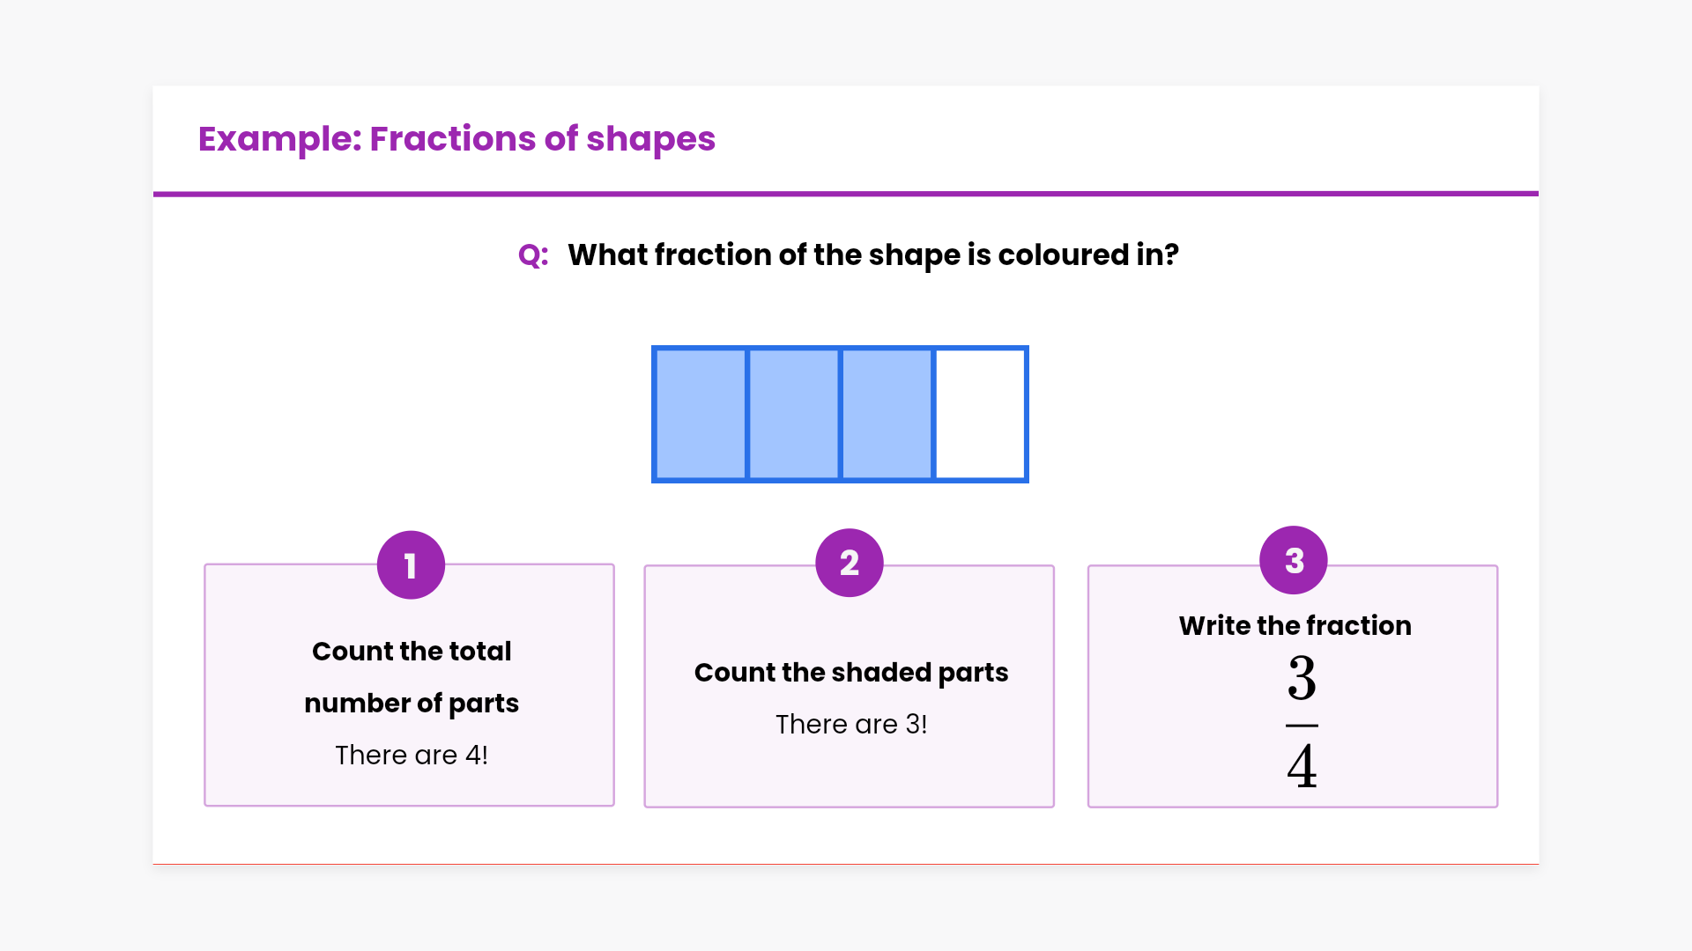Click the purple step 1 circle
Viewport: 1692px width, 951px height.
(411, 565)
